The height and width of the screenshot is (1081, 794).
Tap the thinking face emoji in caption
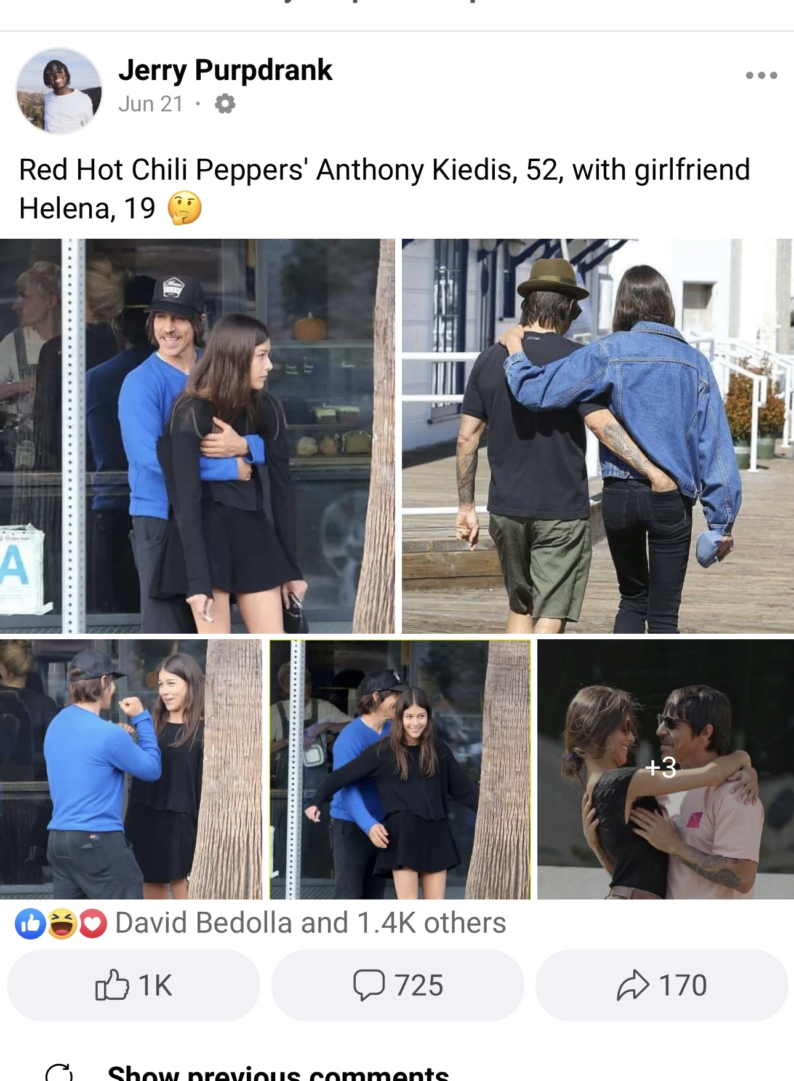click(x=185, y=209)
